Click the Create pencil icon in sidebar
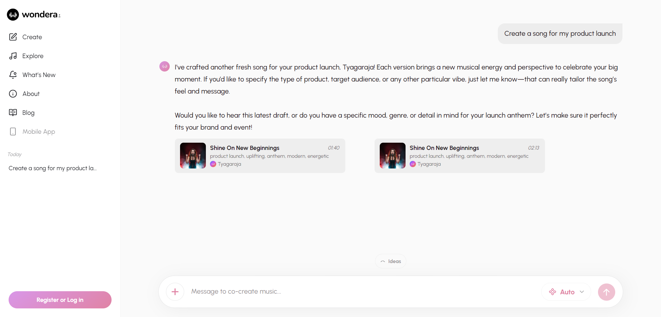This screenshot has height=317, width=661. coord(13,37)
